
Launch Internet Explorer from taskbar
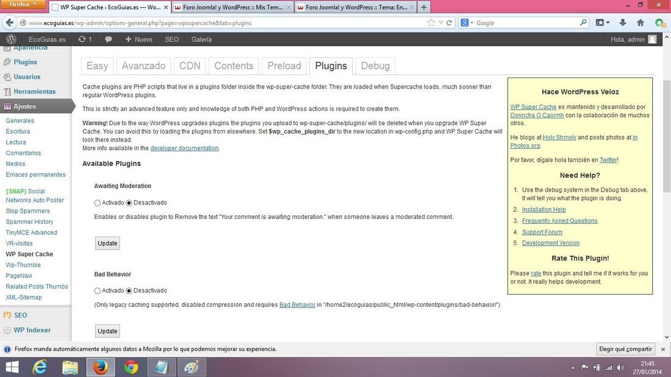[x=40, y=367]
